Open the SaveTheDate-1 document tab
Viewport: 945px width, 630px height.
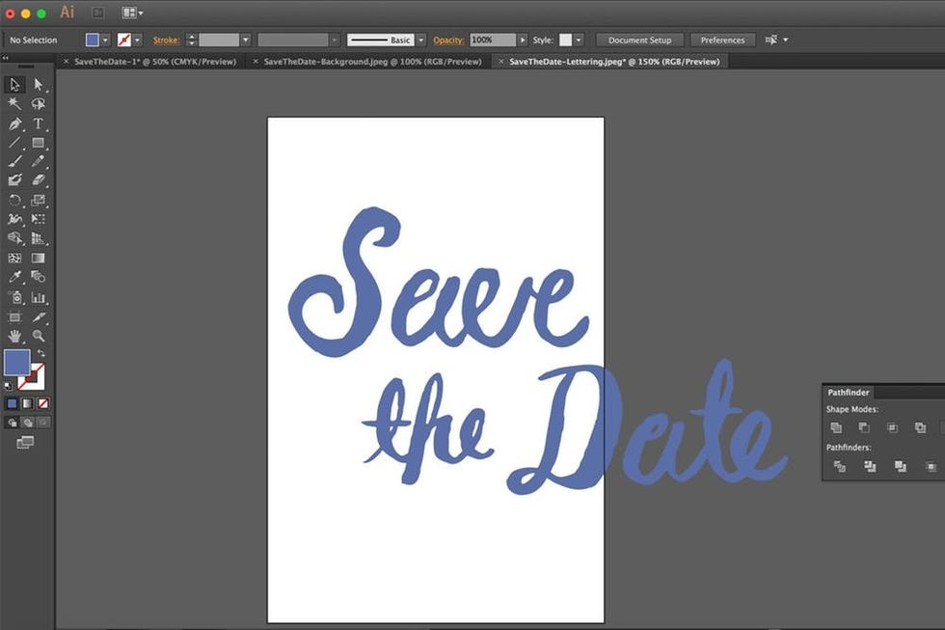tap(154, 61)
